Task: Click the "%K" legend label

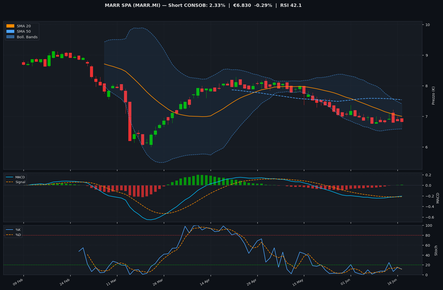Action: pos(18,230)
